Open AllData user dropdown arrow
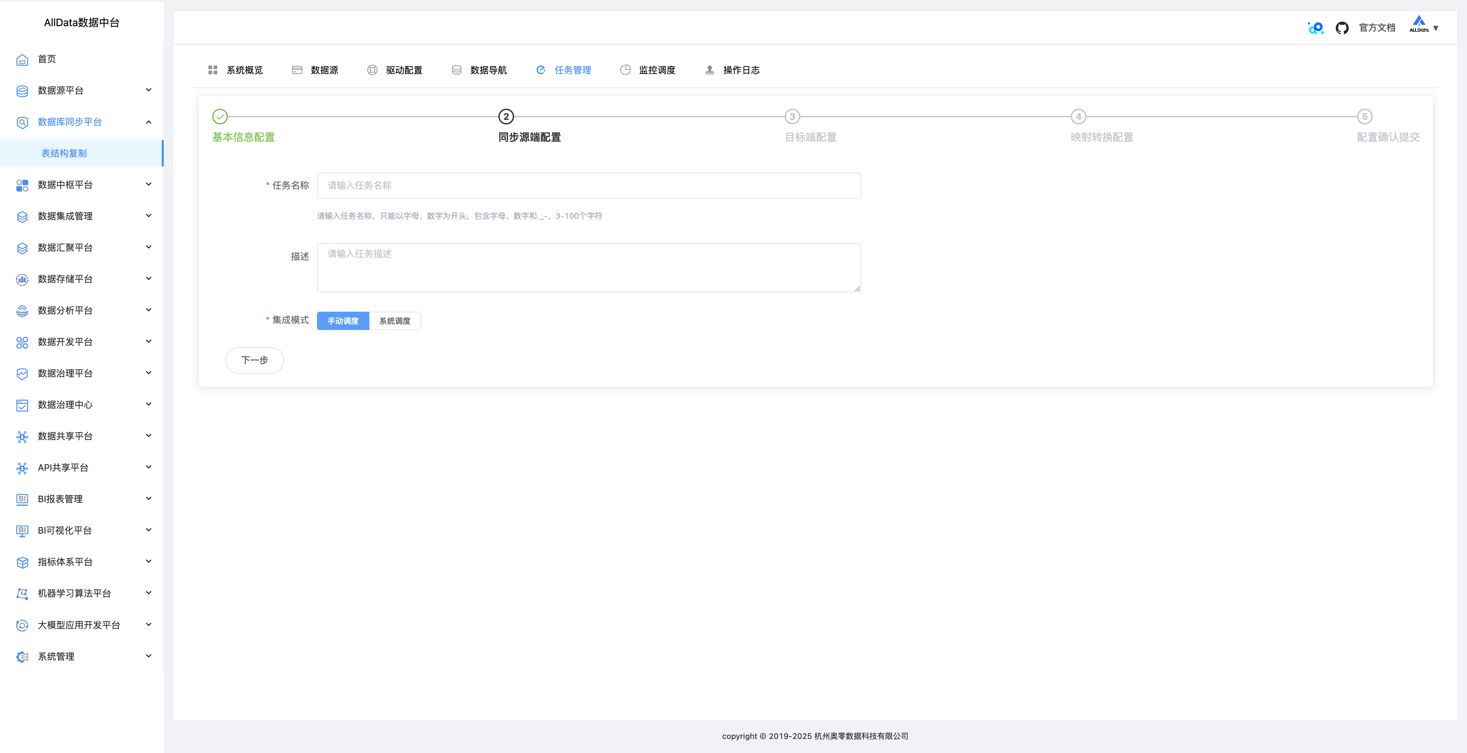The width and height of the screenshot is (1467, 753). 1436,28
